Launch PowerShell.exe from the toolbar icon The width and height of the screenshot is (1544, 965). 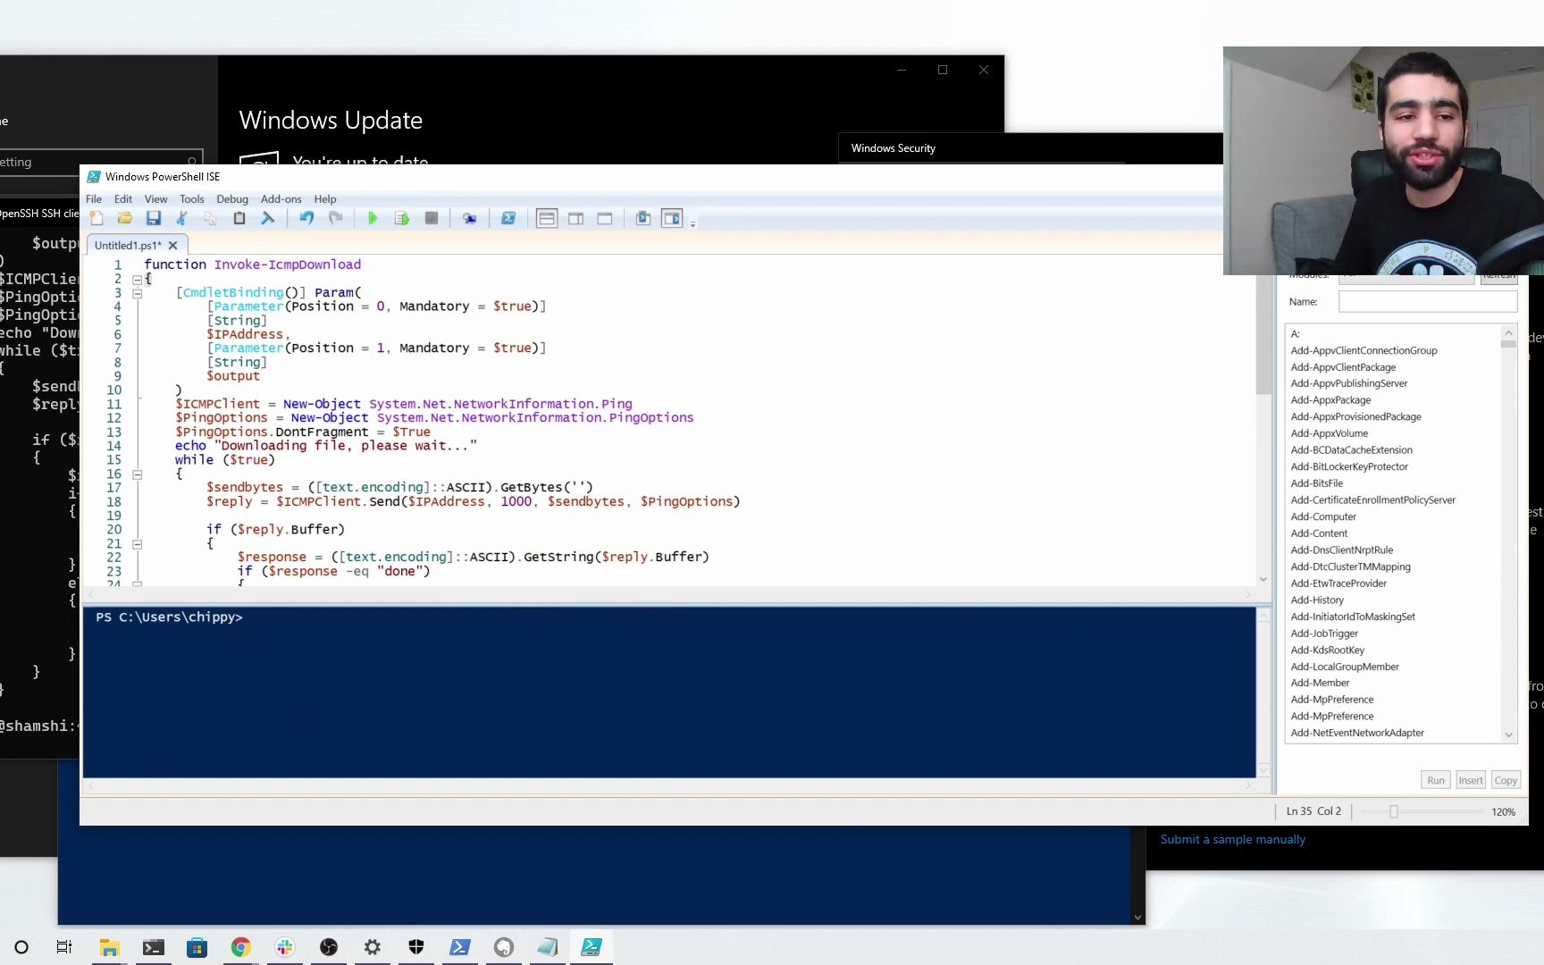pyautogui.click(x=508, y=219)
